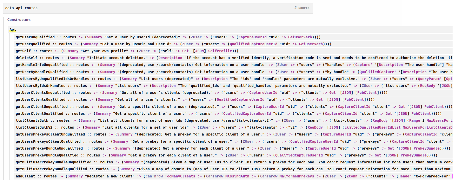453x180 pixels.
Task: Click the getHandleInfoUnqualified field name
Action: pyautogui.click(x=42, y=65)
